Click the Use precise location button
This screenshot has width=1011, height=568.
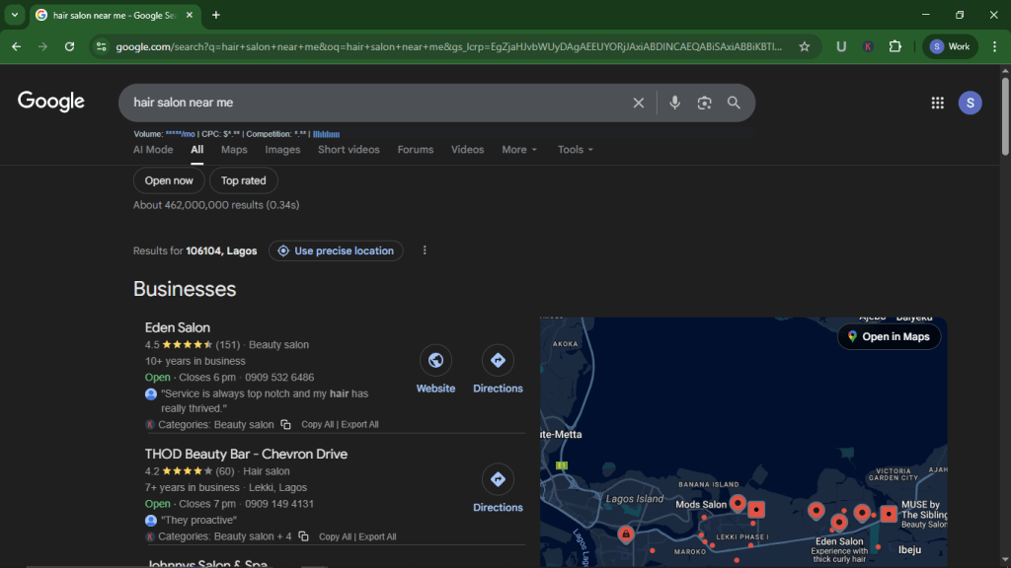point(336,250)
